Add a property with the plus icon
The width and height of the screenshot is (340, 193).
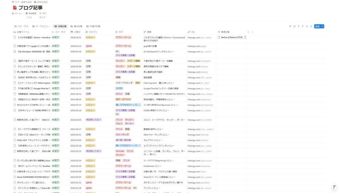click(248, 32)
